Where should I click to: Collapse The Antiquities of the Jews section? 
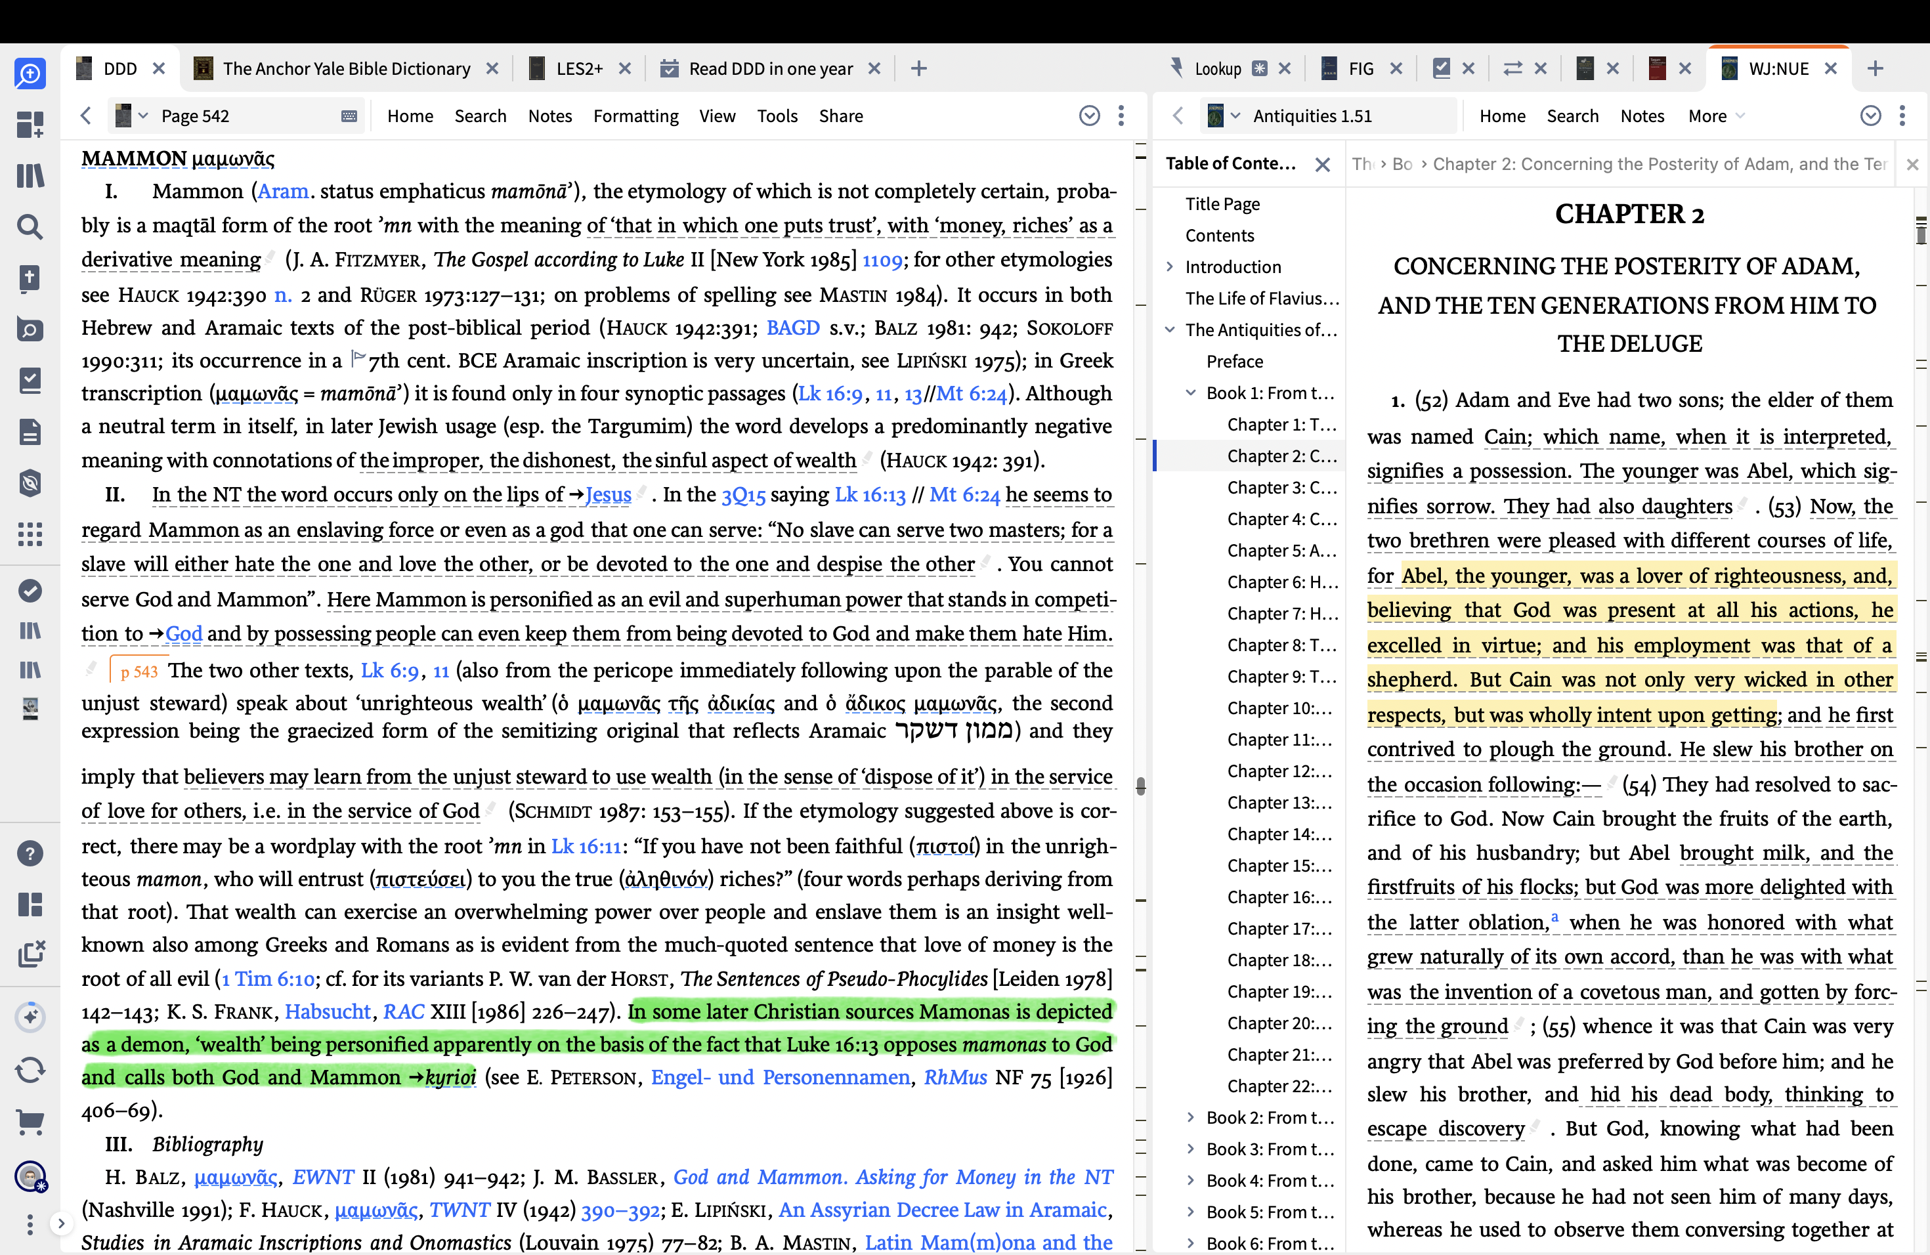click(1169, 329)
